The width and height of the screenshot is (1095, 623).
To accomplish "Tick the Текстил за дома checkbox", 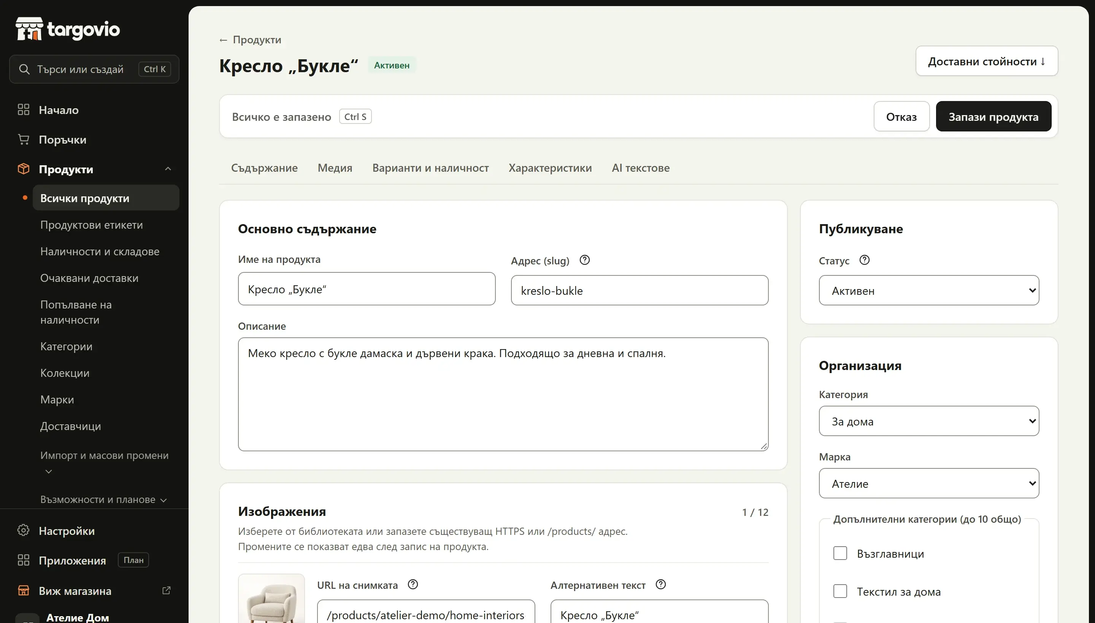I will click(840, 591).
